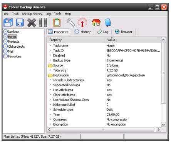Click the Clear attributes property row
The height and width of the screenshot is (145, 171).
[x=104, y=95]
